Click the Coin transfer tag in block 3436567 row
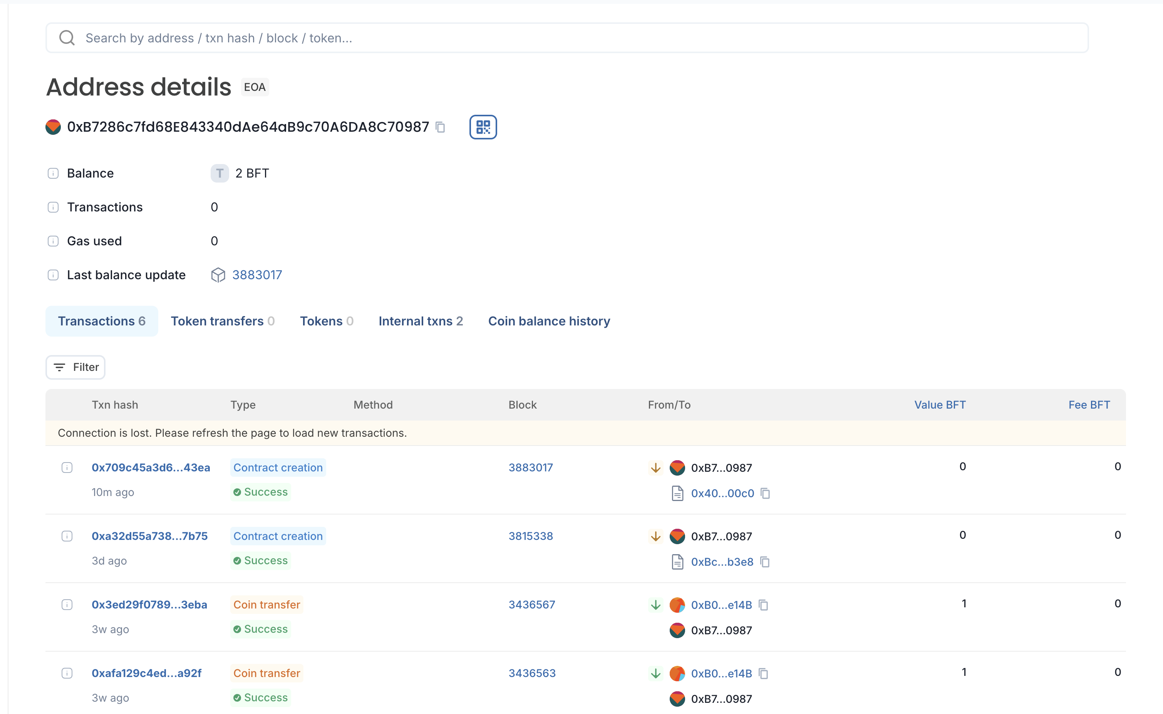The width and height of the screenshot is (1163, 714). [x=267, y=605]
